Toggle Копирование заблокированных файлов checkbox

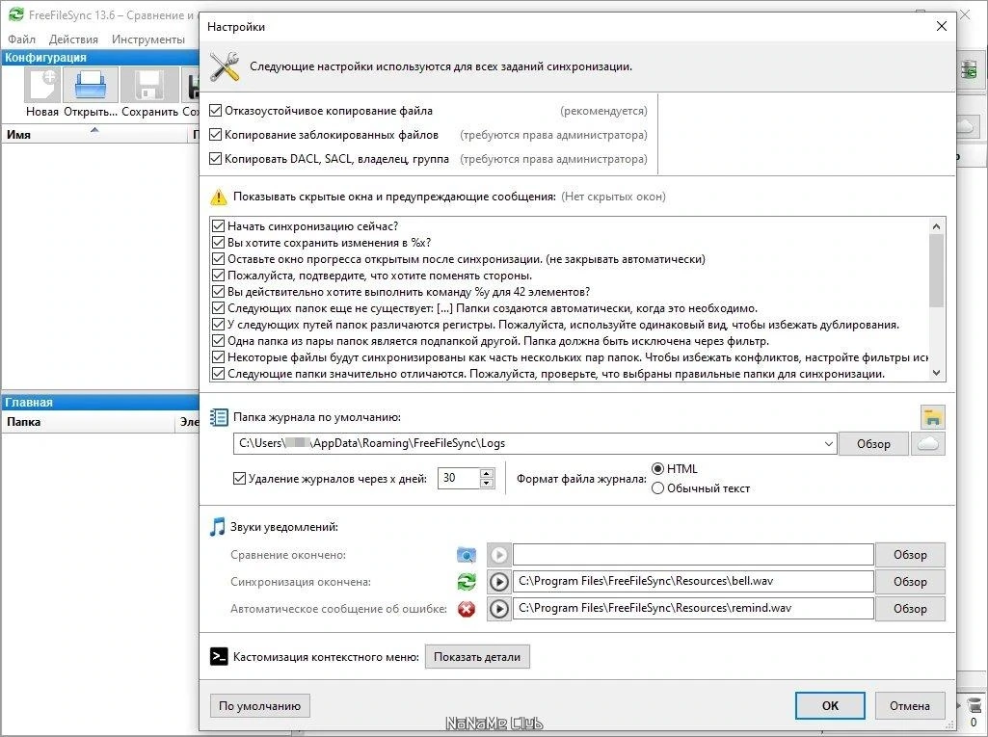click(216, 135)
